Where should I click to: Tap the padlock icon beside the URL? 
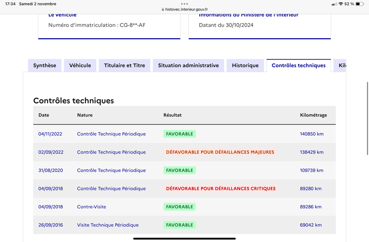(163, 9)
